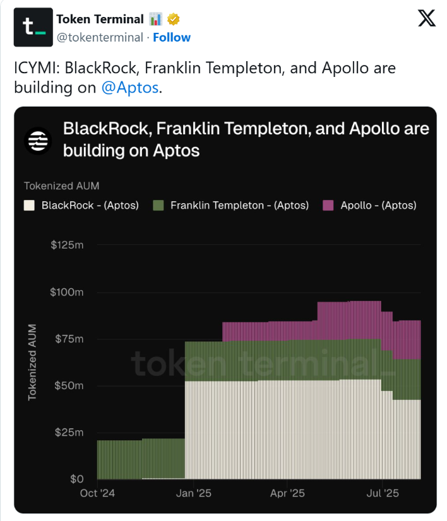Click the Apollo - (Aptos) legend label
The image size is (447, 521).
(378, 206)
